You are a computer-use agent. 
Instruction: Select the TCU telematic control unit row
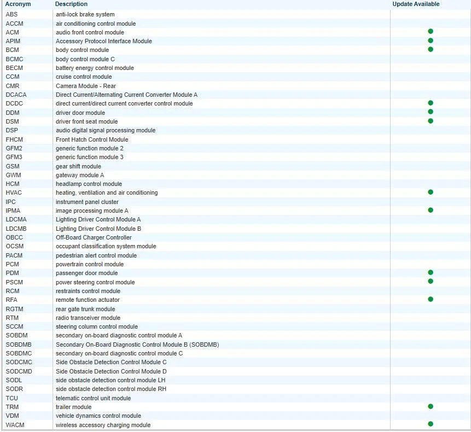click(93, 398)
